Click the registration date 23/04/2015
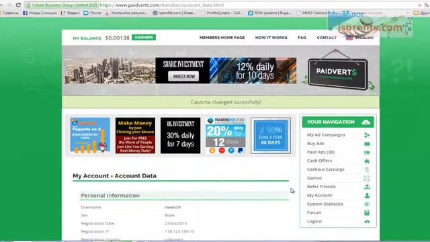Image resolution: width=430 pixels, height=242 pixels. click(x=176, y=224)
